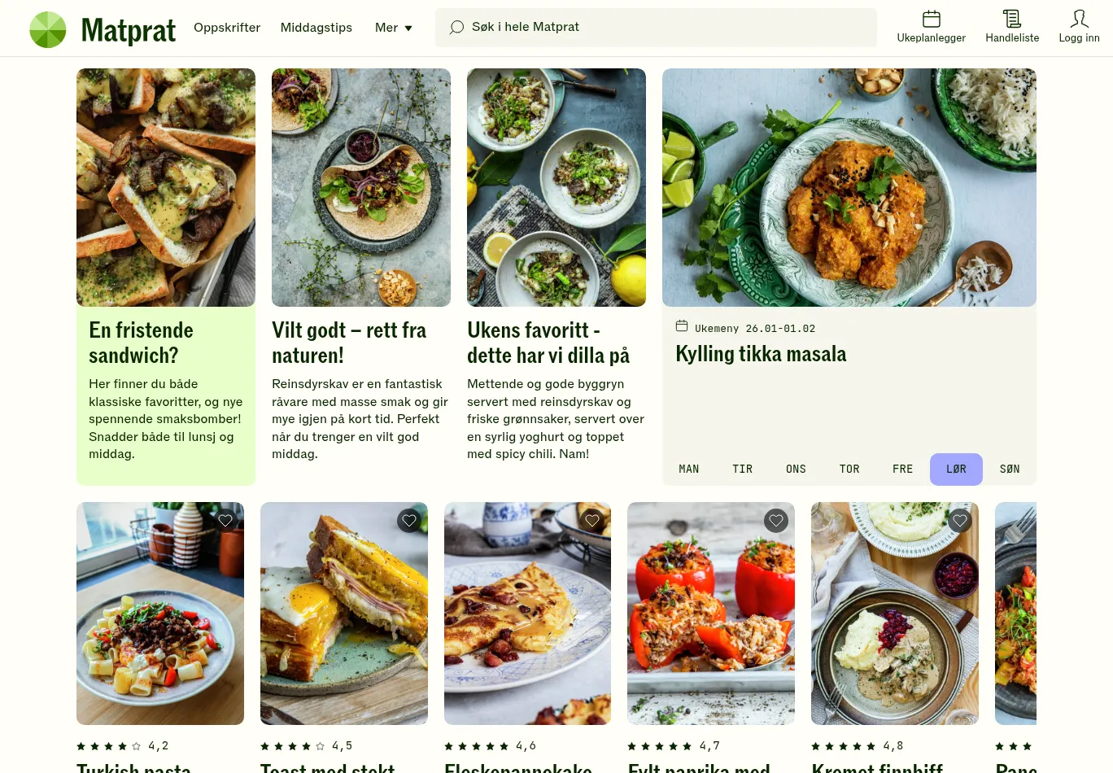
Task: Open the Ukeplanlegger calendar icon
Action: [x=931, y=19]
